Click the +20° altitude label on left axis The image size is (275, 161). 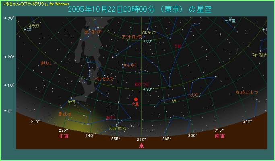(x=9, y=57)
